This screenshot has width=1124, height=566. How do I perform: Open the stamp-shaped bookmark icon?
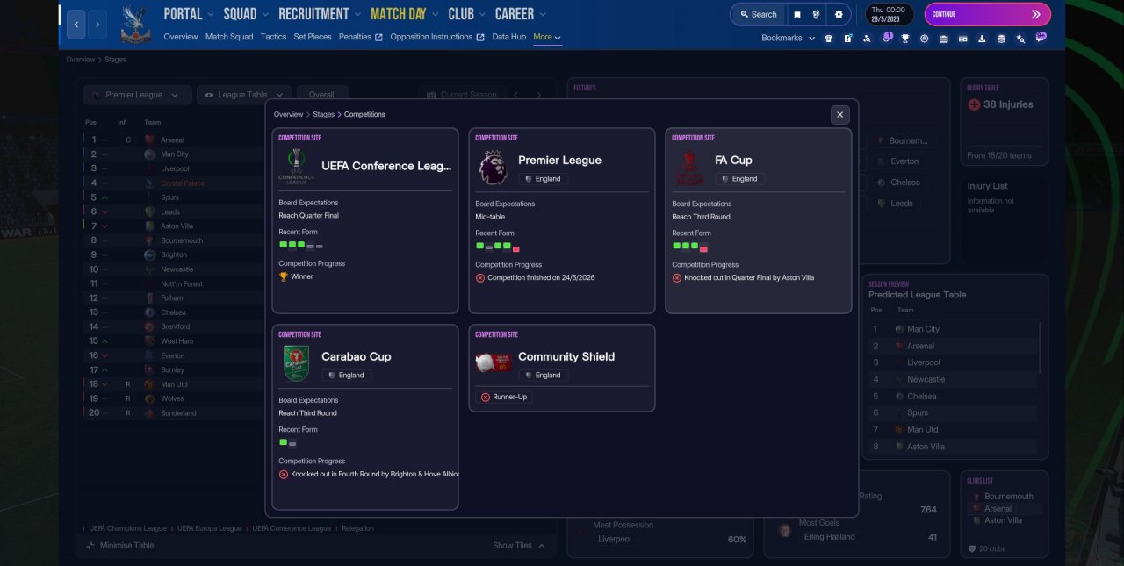[x=982, y=39]
